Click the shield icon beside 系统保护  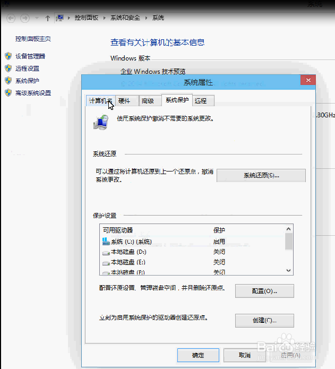coord(8,81)
